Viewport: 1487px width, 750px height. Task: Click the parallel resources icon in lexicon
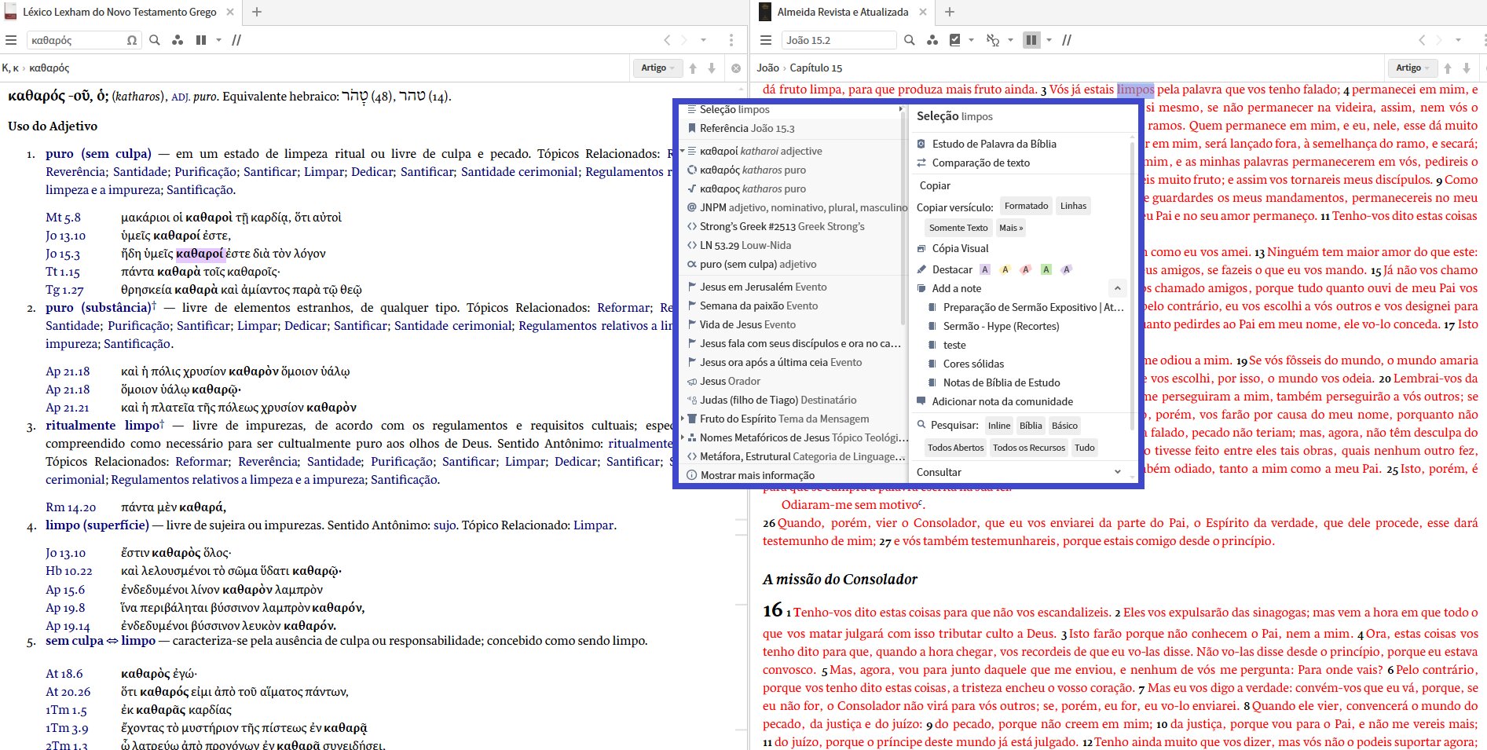pos(236,40)
